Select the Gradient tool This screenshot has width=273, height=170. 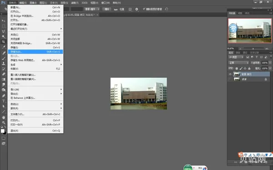[x=4, y=79]
